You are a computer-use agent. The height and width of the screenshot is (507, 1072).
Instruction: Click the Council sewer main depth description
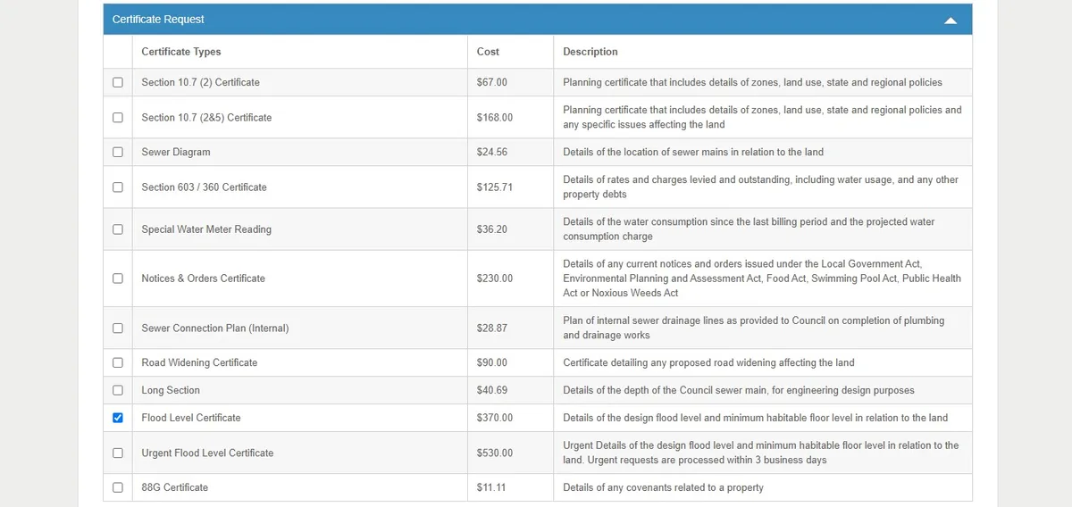(739, 390)
